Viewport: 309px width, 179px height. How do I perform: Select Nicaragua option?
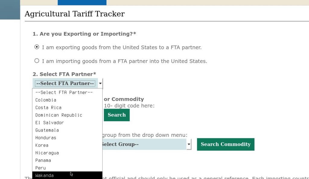click(x=47, y=153)
